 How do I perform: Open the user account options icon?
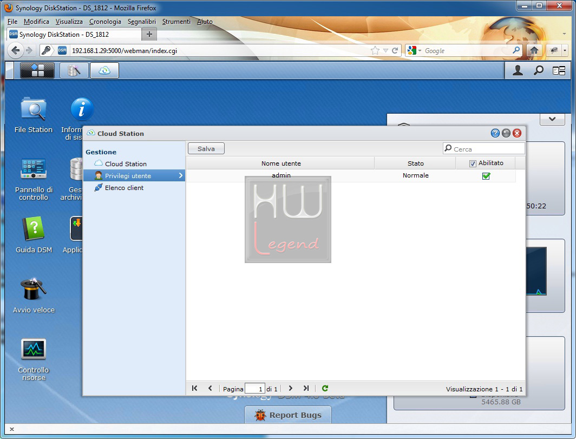pos(518,70)
